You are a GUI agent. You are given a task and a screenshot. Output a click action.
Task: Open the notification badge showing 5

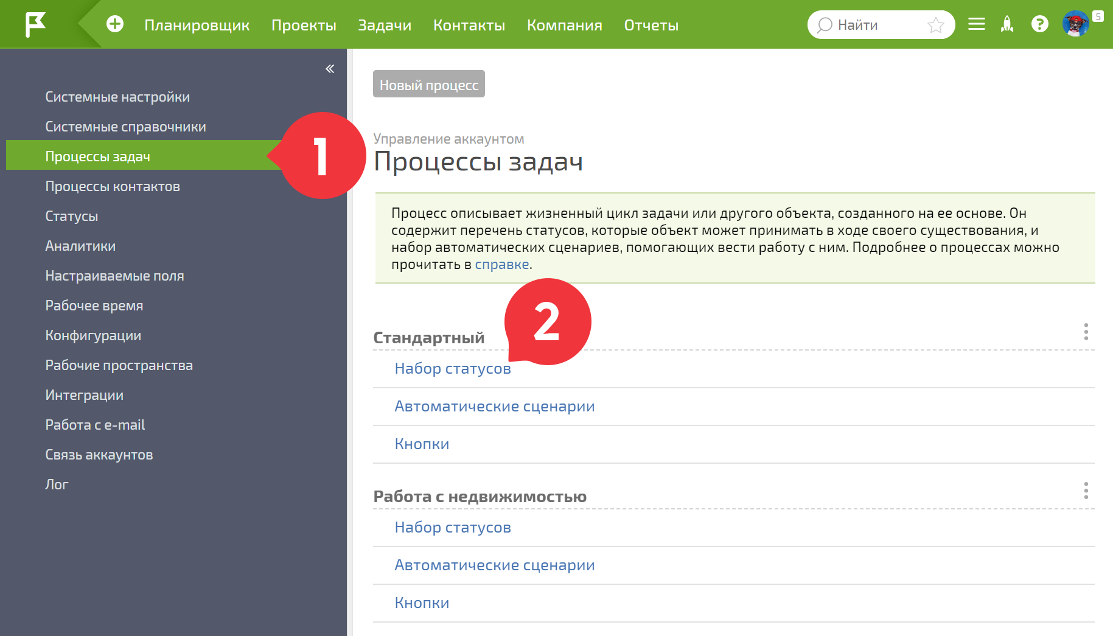pyautogui.click(x=1097, y=16)
